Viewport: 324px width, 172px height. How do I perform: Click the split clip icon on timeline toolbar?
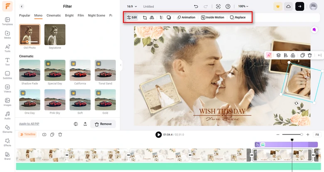(x=44, y=135)
